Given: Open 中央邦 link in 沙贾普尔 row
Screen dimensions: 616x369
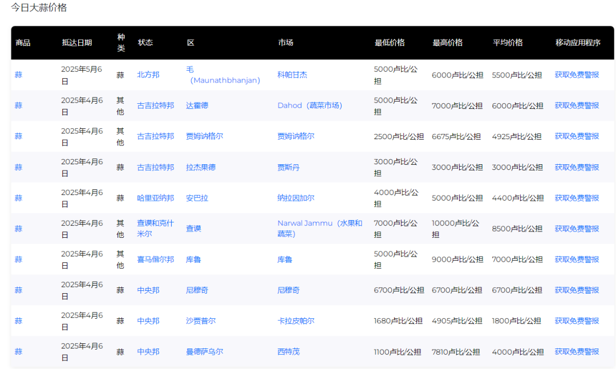Looking at the screenshot, I should pos(148,321).
